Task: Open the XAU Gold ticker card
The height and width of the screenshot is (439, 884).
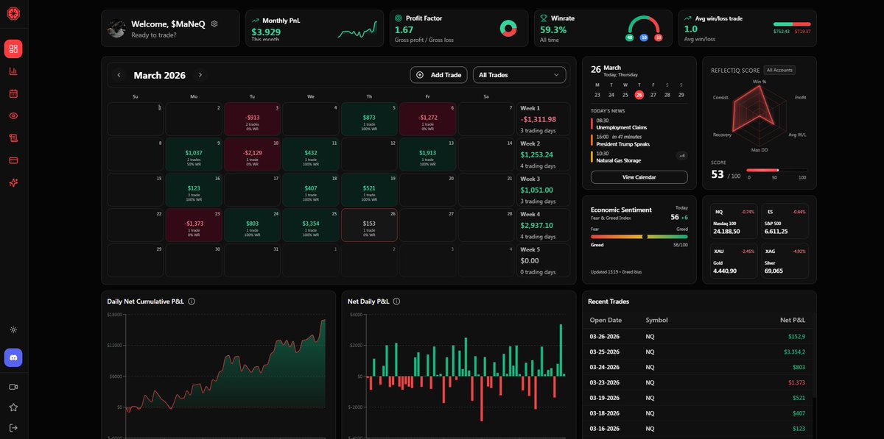Action: [733, 260]
